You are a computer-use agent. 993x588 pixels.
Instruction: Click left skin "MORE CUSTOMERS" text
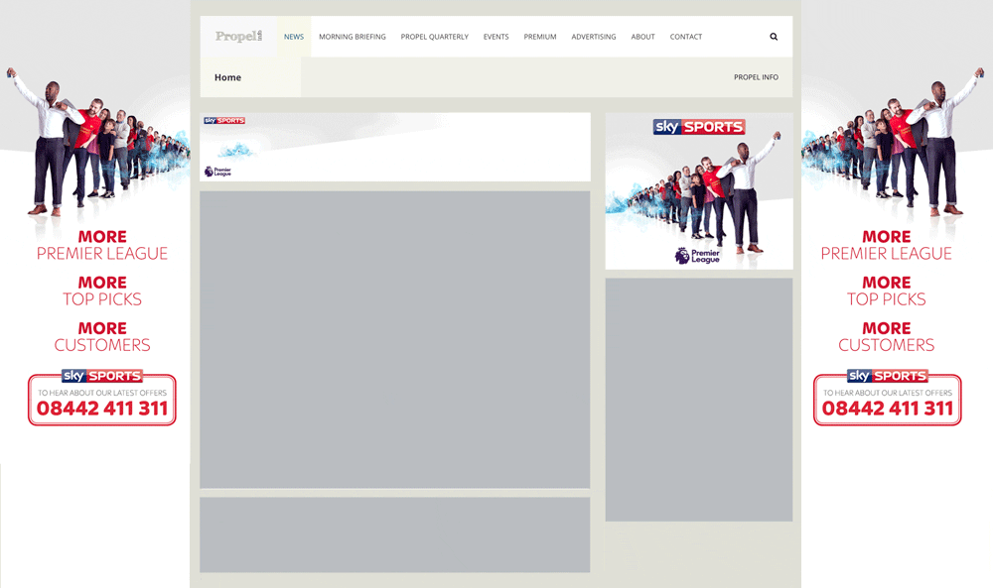point(102,337)
